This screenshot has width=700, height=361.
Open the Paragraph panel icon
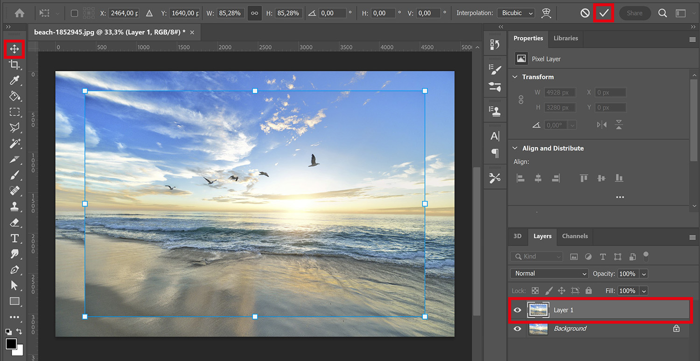495,153
